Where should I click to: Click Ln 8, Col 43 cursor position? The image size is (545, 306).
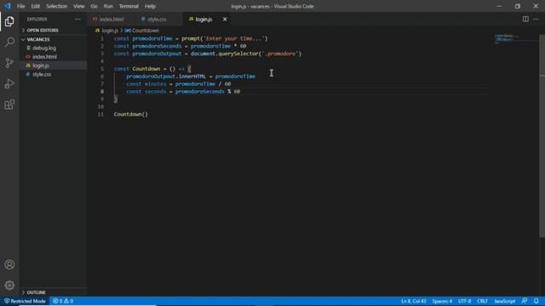[x=414, y=301]
